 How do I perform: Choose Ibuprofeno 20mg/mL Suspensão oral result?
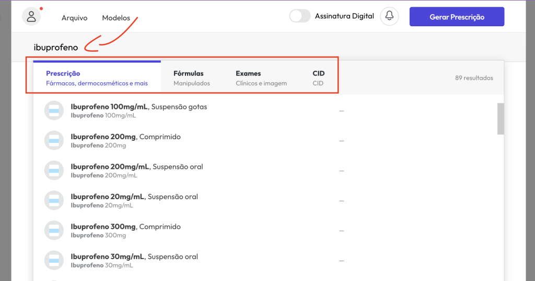(x=134, y=201)
